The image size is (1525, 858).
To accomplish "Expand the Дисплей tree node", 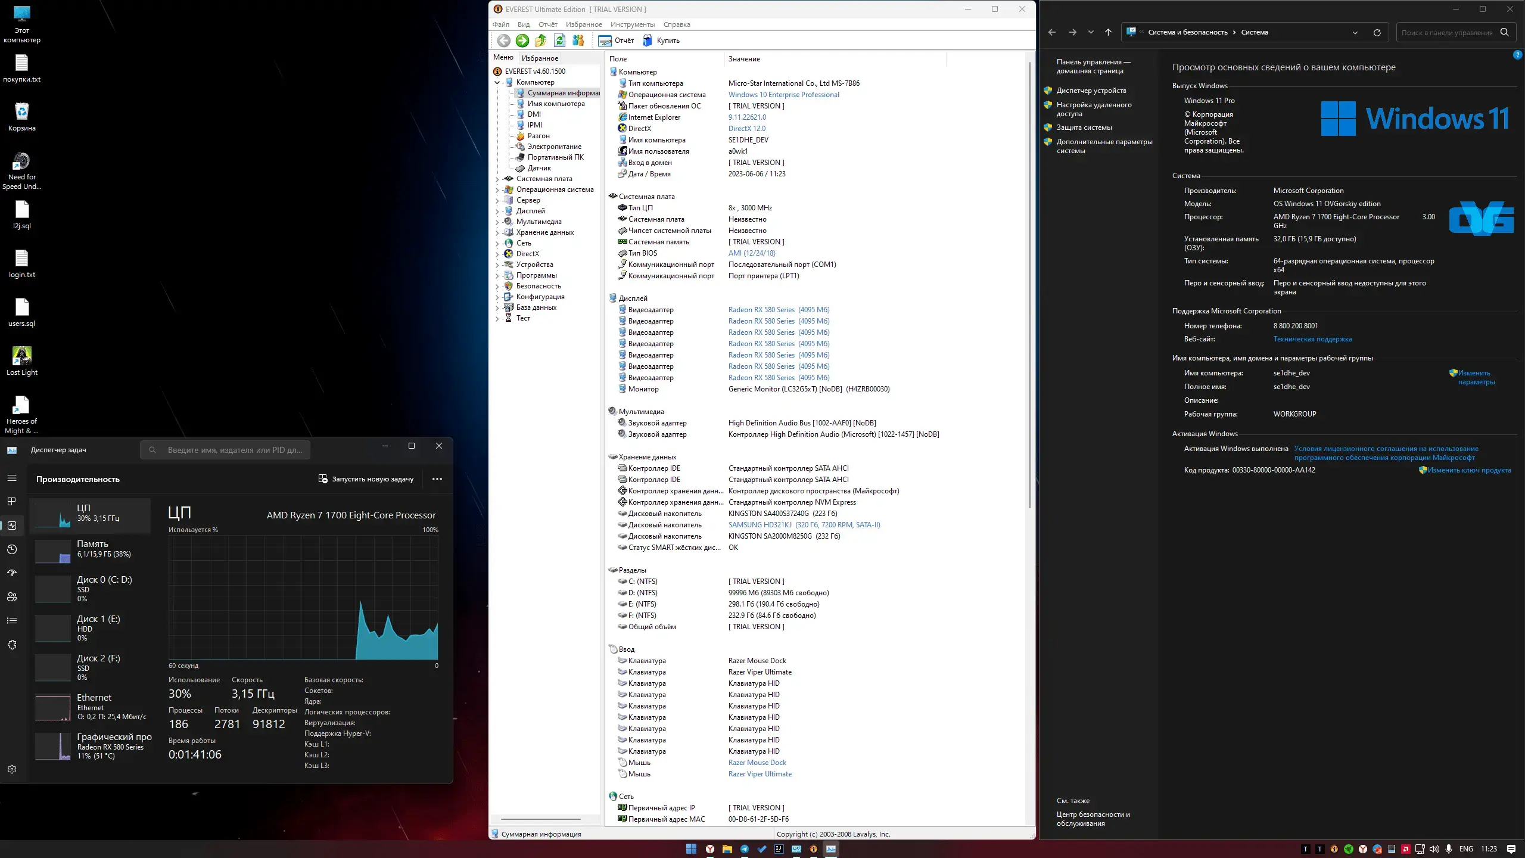I will [497, 211].
